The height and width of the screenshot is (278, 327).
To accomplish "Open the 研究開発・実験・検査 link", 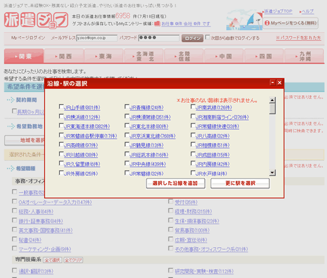I will [204, 272].
